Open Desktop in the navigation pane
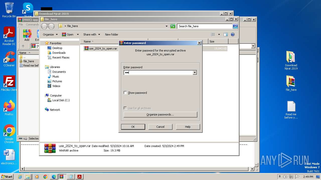Screen dimensions: 321x180 coord(57,48)
